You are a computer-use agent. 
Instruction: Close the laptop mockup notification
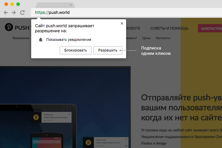pos(69,114)
